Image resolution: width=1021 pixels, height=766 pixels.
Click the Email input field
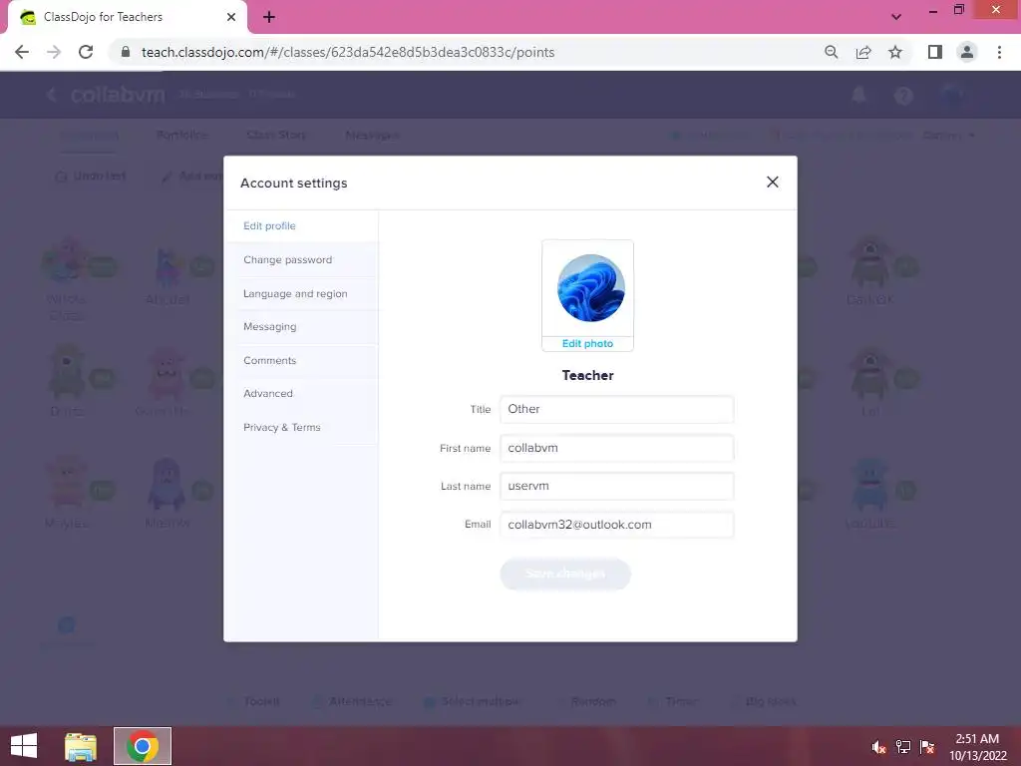[x=616, y=525]
